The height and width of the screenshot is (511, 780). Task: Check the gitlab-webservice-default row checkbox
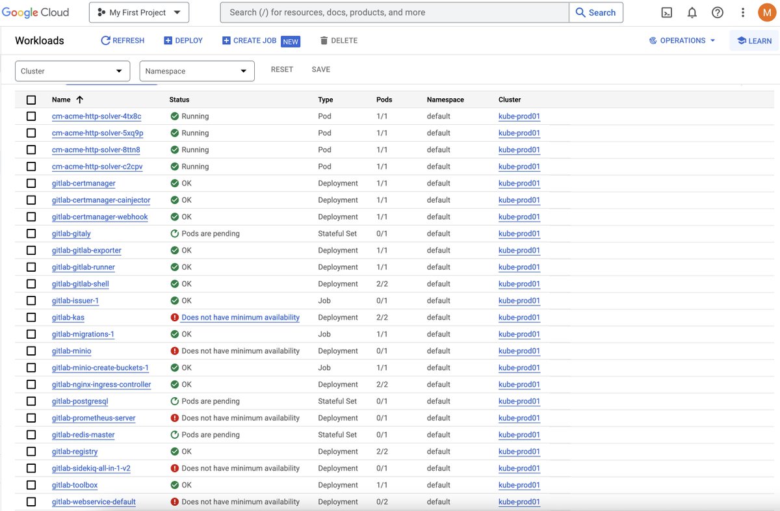click(x=31, y=502)
